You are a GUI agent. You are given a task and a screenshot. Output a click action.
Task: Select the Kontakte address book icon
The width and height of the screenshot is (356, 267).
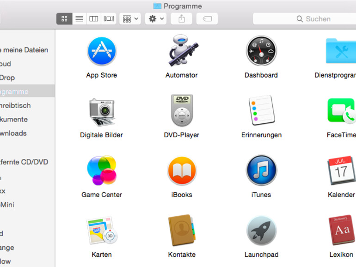(182, 230)
